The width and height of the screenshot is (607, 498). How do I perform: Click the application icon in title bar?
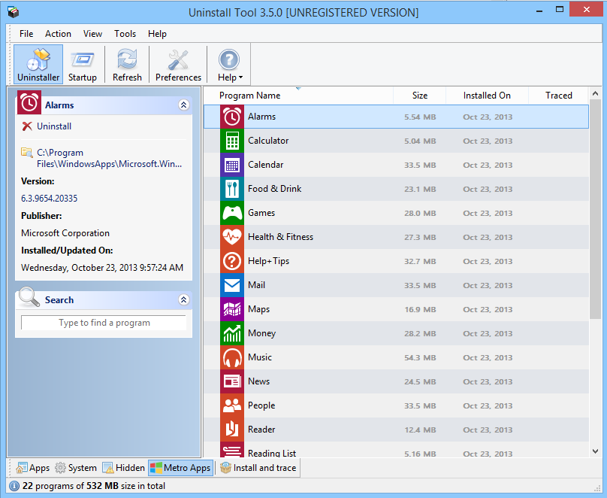[14, 11]
